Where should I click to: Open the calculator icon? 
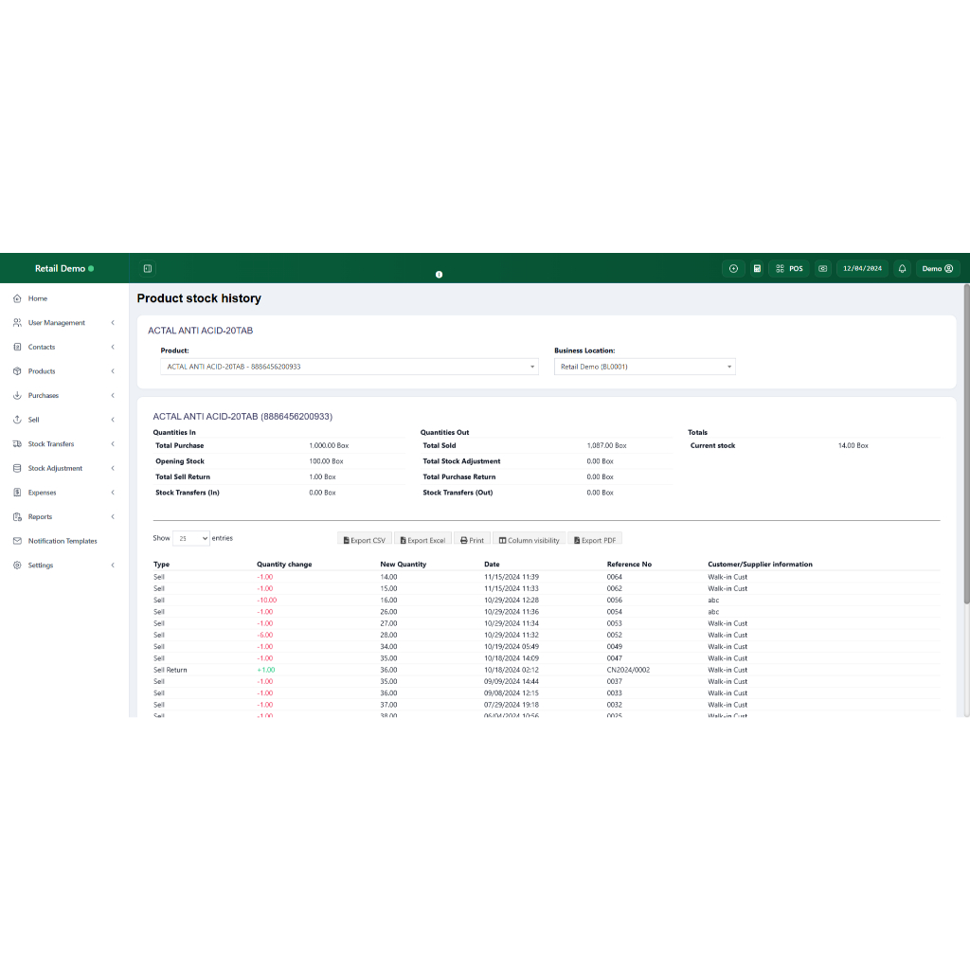tap(757, 269)
